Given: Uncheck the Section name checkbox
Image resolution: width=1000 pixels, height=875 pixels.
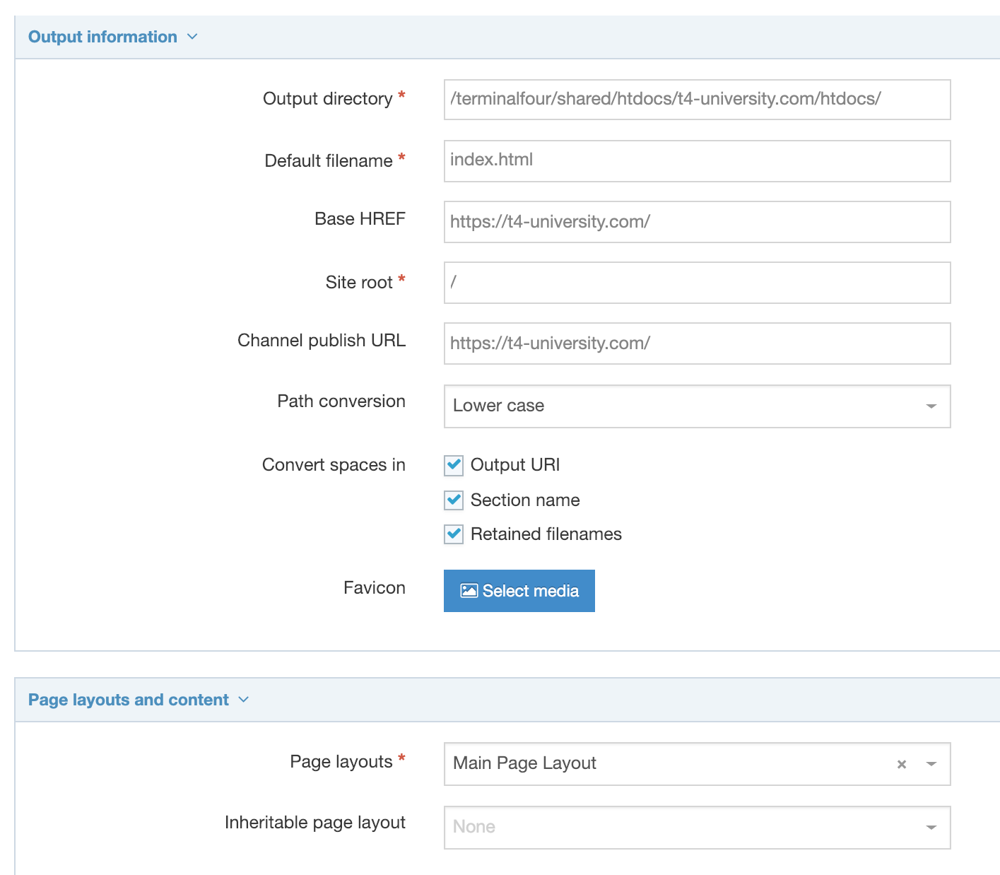Looking at the screenshot, I should (454, 500).
